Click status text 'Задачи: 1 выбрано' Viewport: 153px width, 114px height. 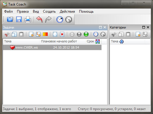pyautogui.click(x=18, y=109)
